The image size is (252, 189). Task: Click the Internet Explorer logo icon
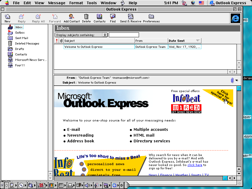coord(235,18)
